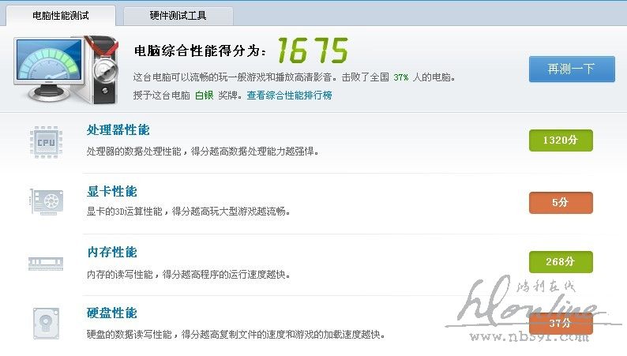Click the 1320分 processor score badge
Screen dimensions: 627x356
click(561, 141)
